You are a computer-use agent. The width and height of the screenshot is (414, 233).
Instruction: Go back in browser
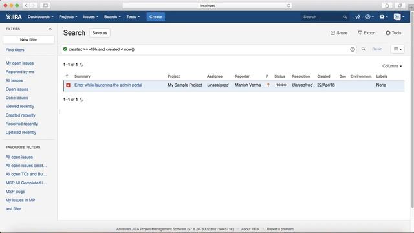pyautogui.click(x=26, y=5)
